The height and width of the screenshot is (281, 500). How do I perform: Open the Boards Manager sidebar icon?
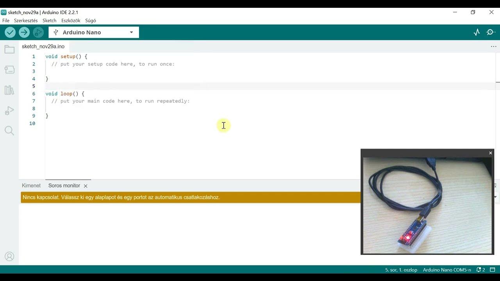pos(9,70)
